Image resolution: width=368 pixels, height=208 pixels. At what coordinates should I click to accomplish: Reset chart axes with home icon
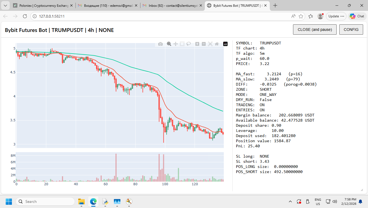pos(217,44)
